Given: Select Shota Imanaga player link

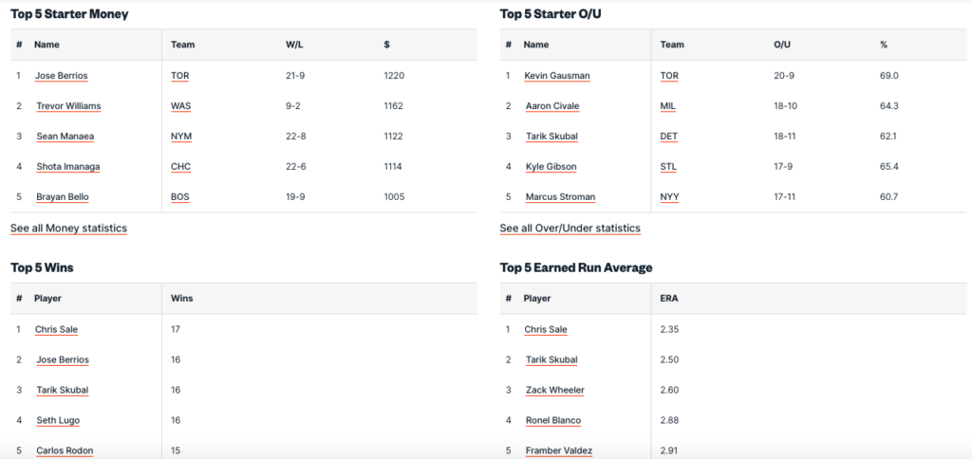Looking at the screenshot, I should tap(67, 167).
